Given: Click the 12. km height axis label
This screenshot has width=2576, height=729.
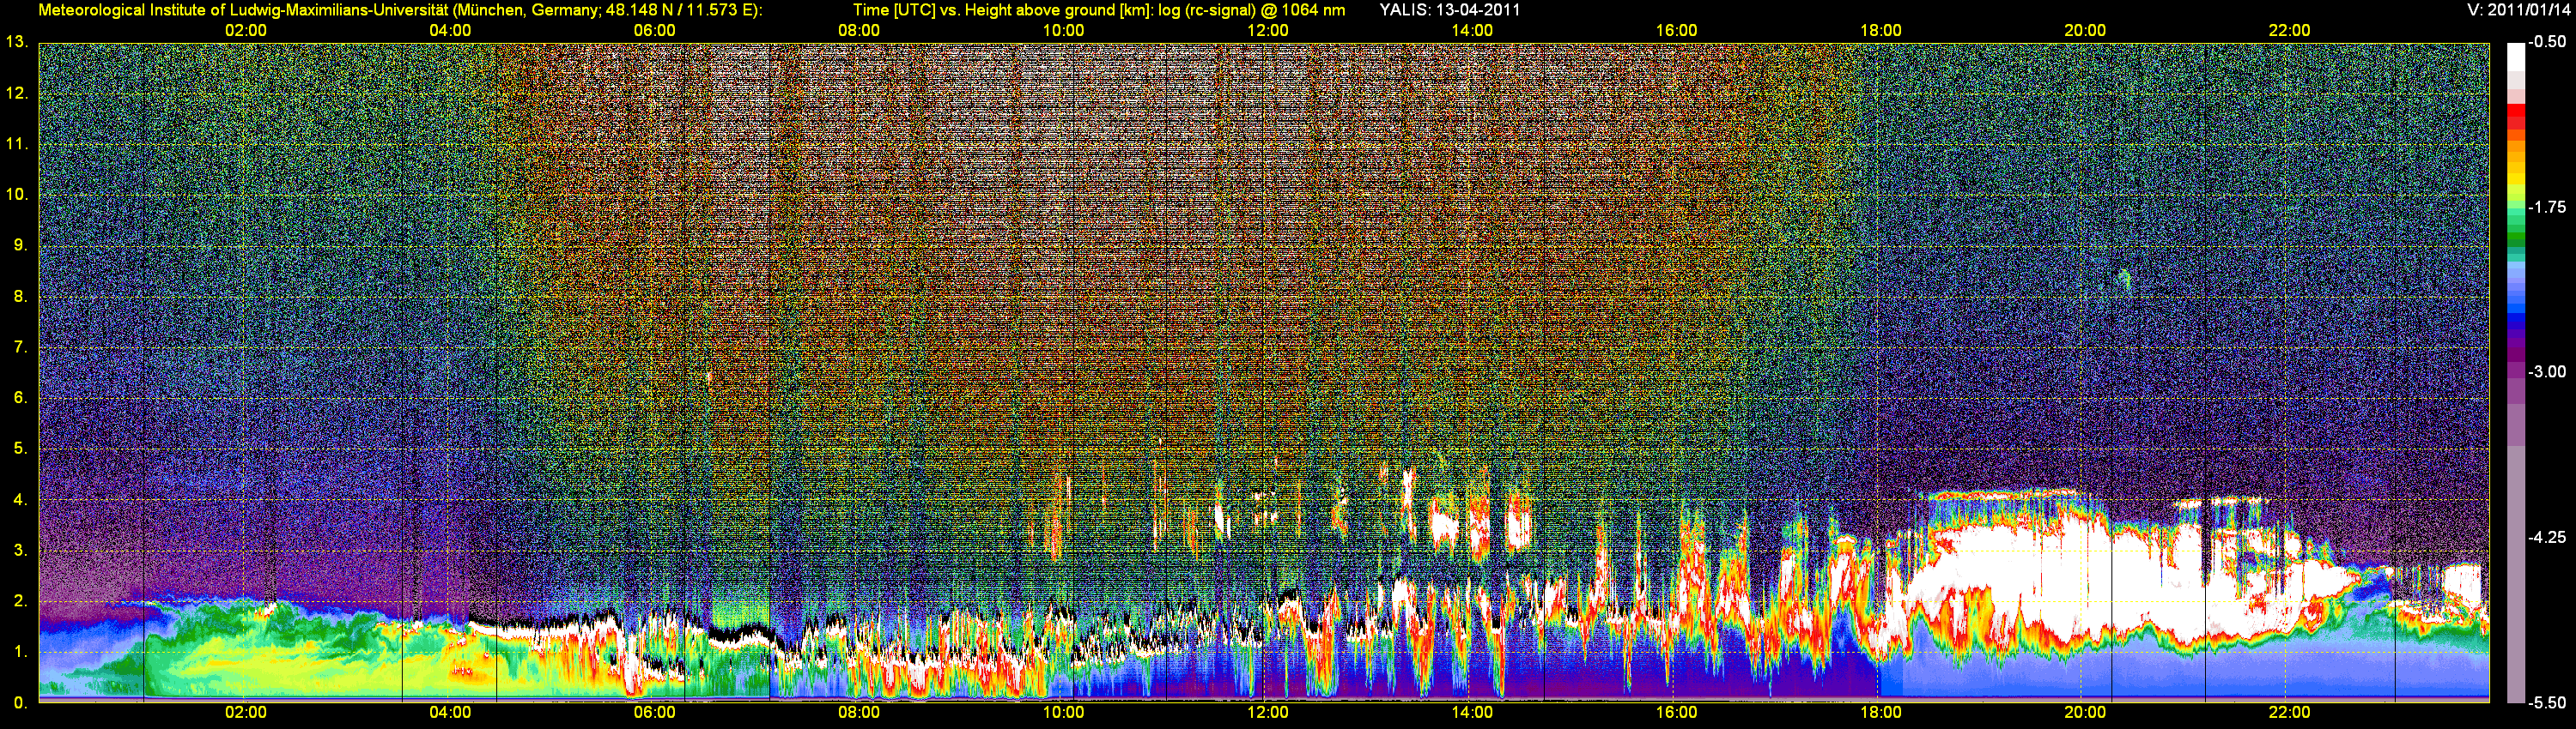Looking at the screenshot, I should tap(17, 93).
